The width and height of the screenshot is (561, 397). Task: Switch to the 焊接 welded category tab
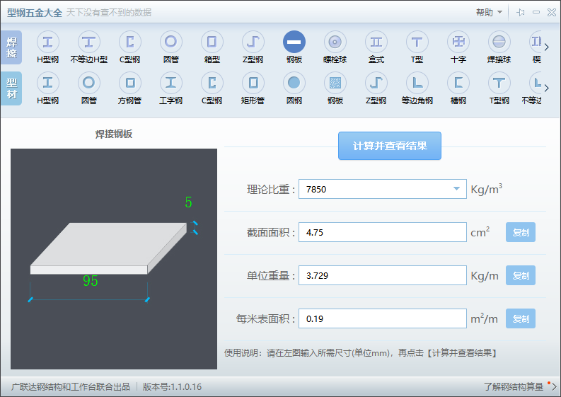tap(11, 47)
